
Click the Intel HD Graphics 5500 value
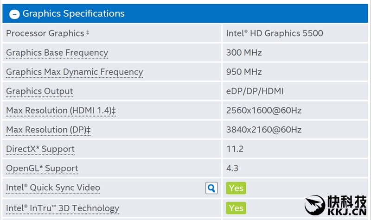(275, 33)
